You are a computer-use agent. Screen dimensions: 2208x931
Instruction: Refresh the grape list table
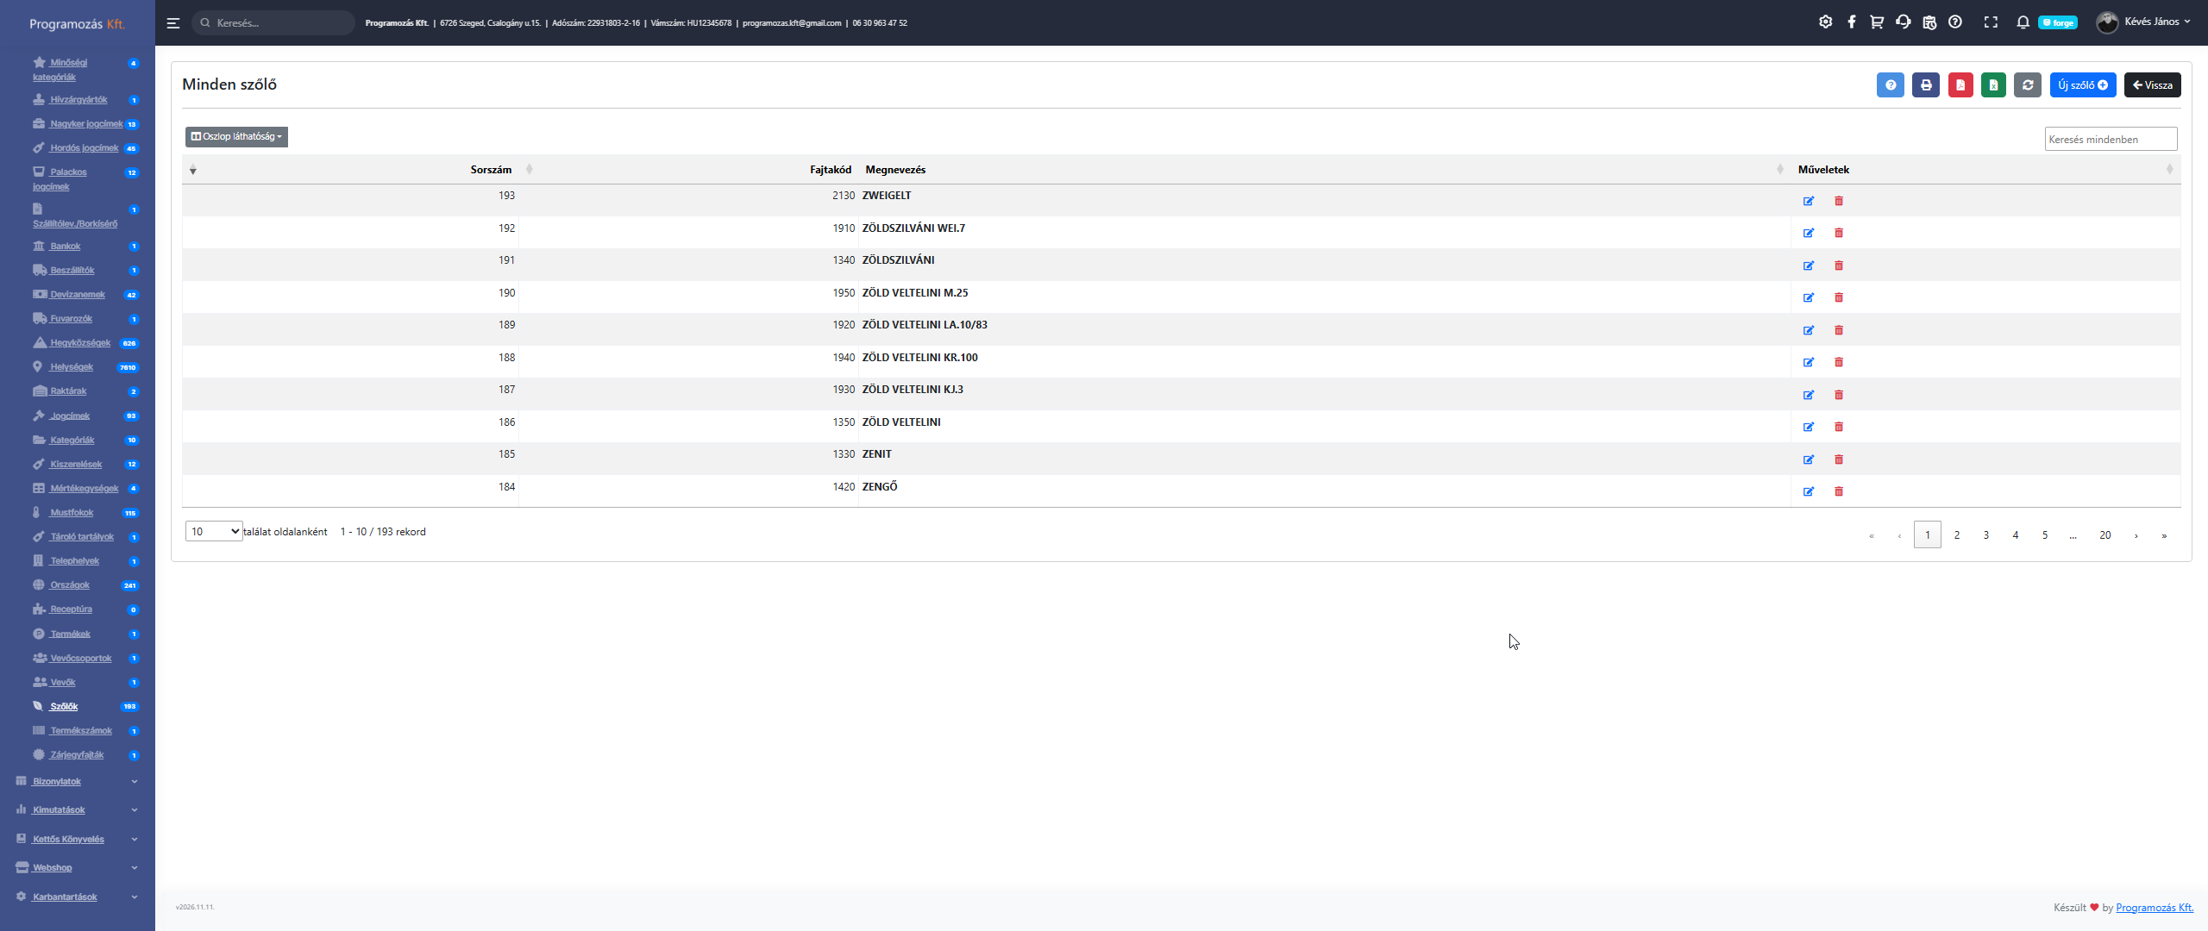click(x=2028, y=85)
